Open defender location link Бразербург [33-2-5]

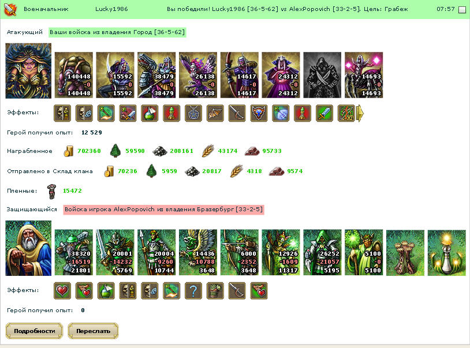pos(230,209)
